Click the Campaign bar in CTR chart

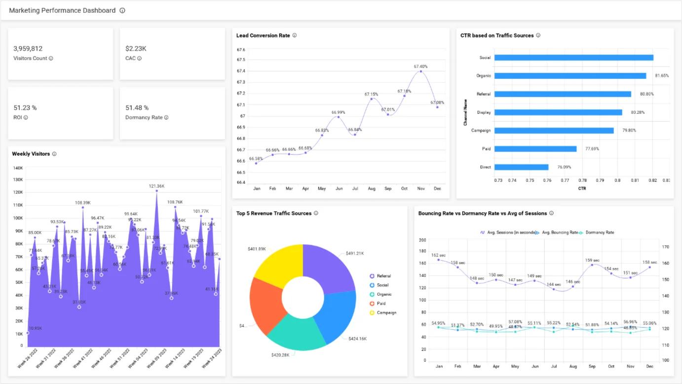click(554, 131)
